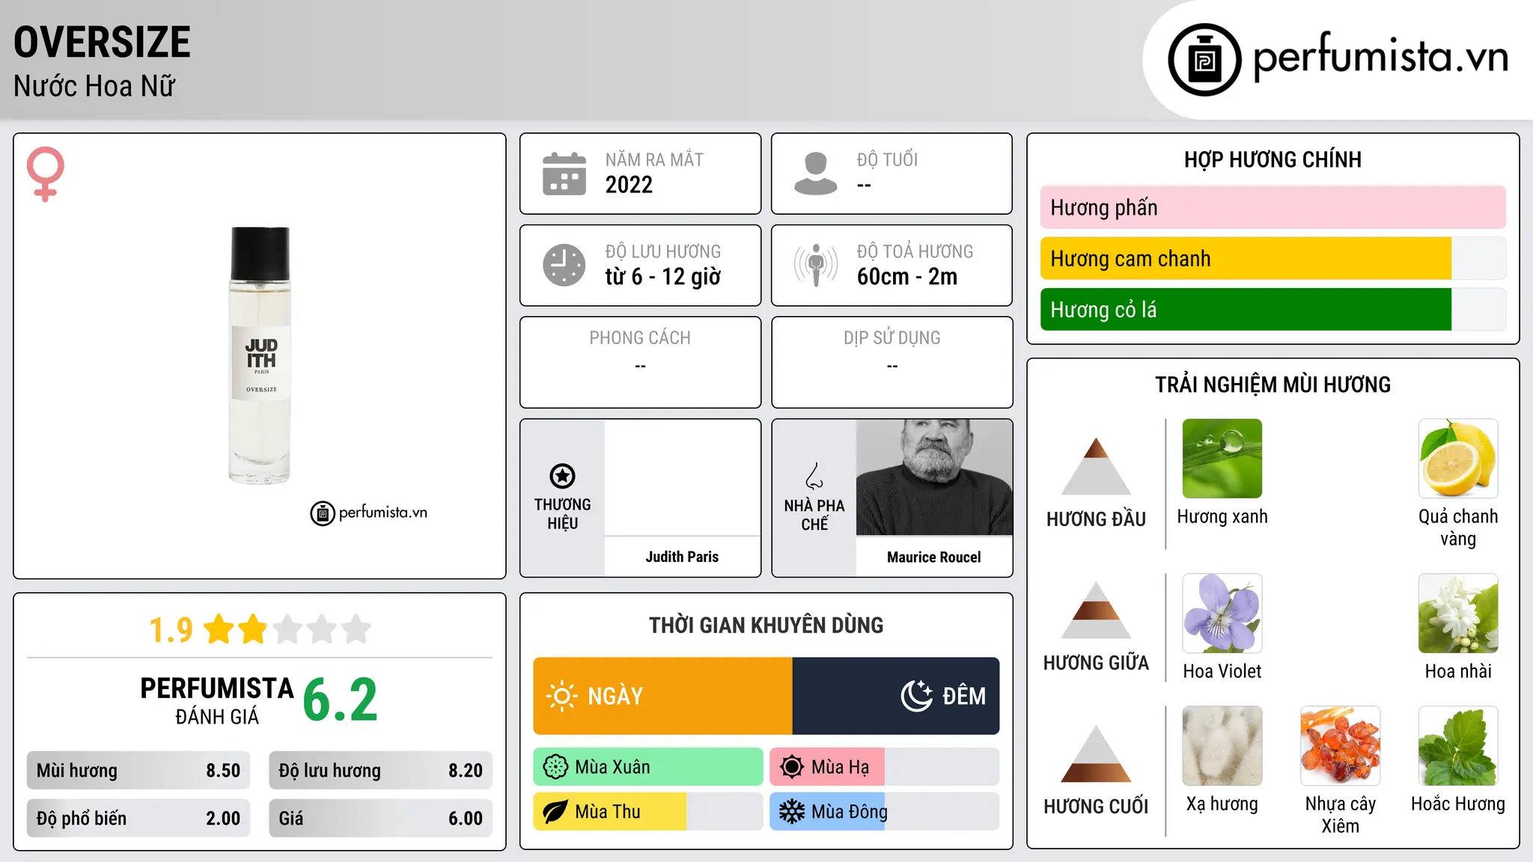
Task: Open the Hoắc Hương note image
Action: coord(1458,746)
